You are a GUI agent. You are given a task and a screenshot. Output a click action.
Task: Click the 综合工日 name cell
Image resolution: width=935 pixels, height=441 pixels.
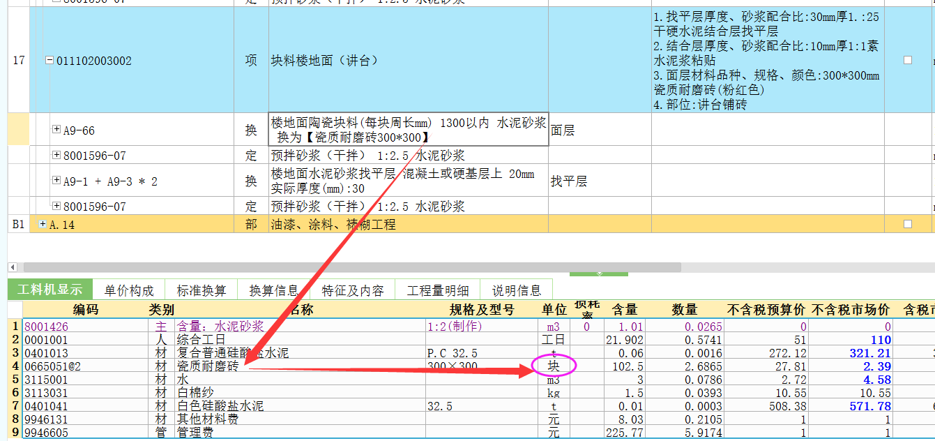click(301, 340)
